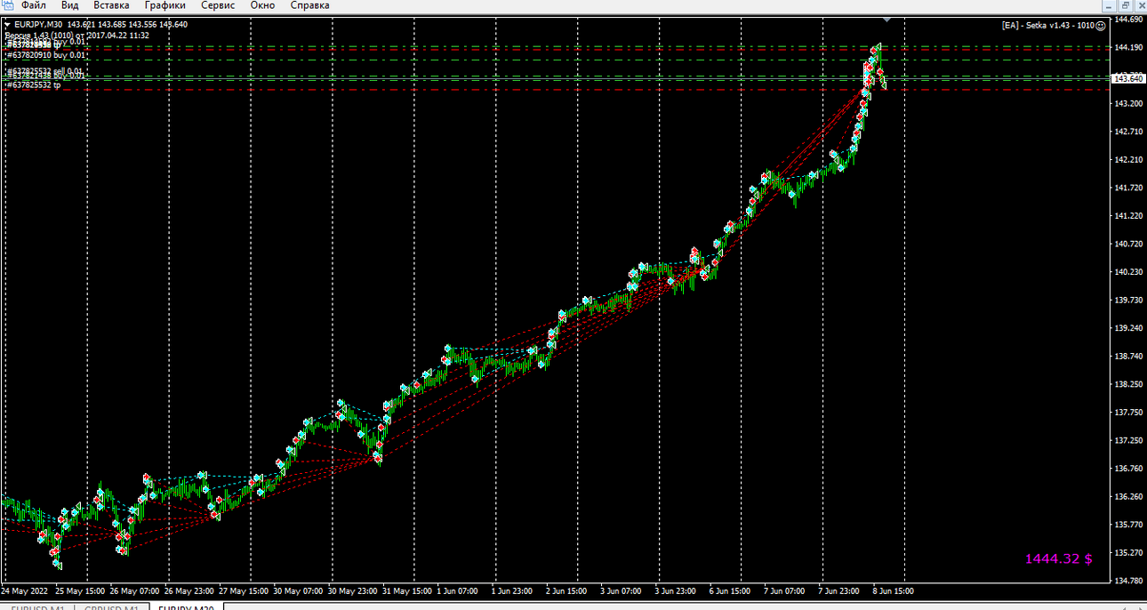
Task: Click the 140.720 price scale value
Action: tap(1127, 244)
